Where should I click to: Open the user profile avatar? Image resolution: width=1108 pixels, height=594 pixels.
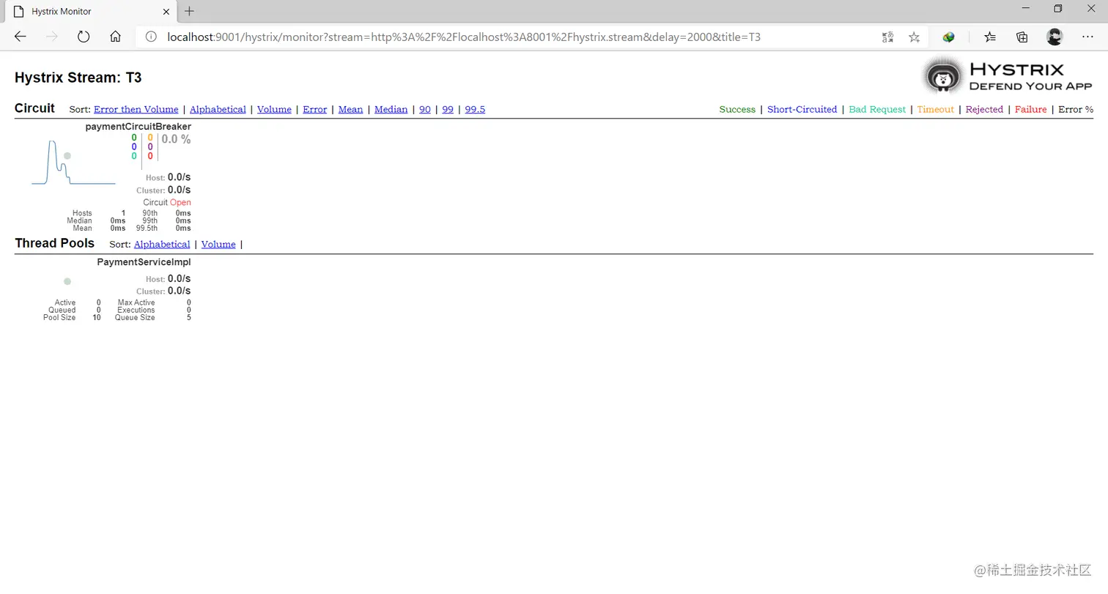[1055, 37]
